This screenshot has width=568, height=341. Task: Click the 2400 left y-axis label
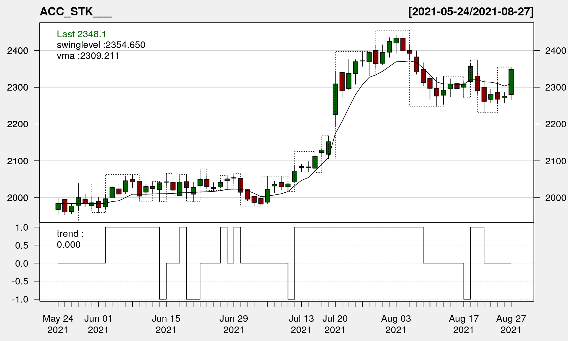[x=17, y=51]
